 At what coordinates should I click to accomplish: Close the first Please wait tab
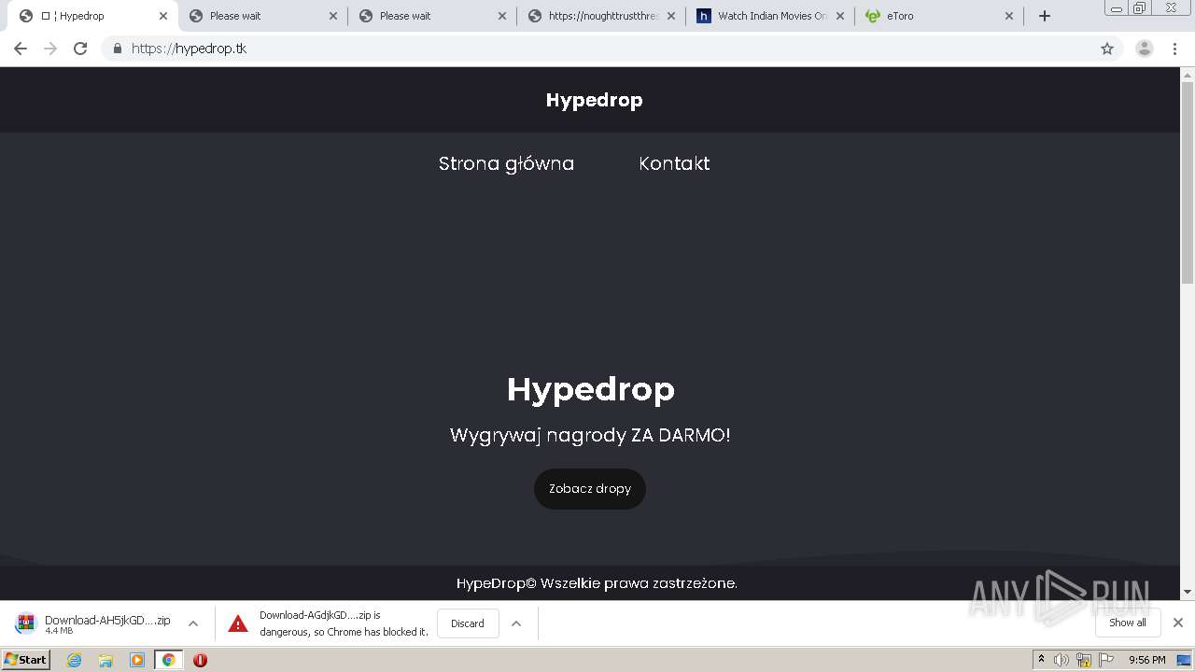pyautogui.click(x=333, y=16)
